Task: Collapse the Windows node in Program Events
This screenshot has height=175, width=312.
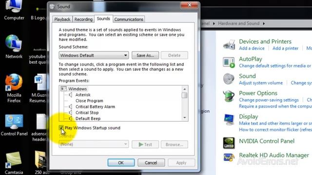Action: 63,88
